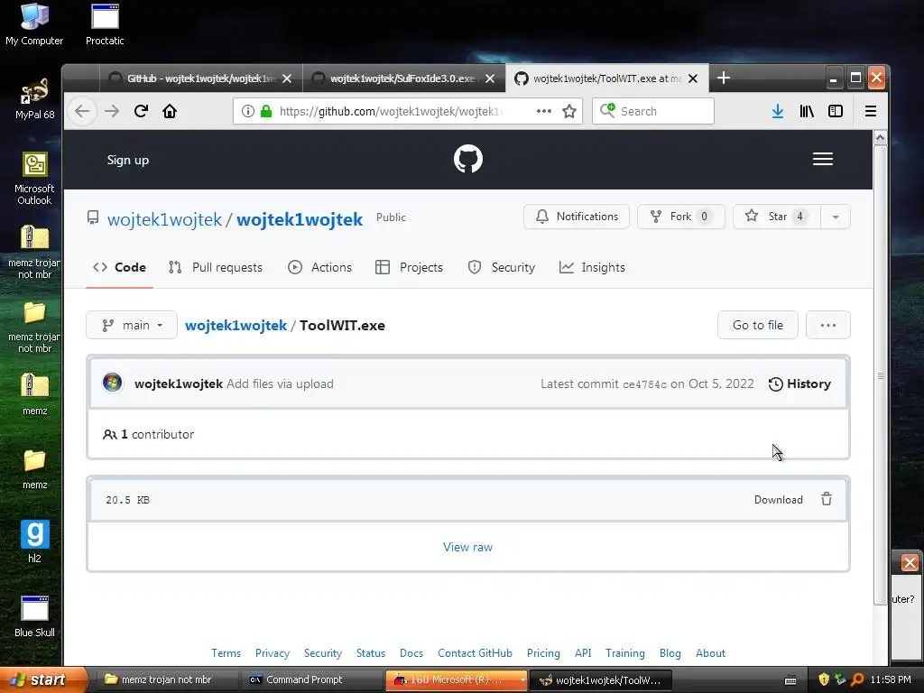Image resolution: width=924 pixels, height=693 pixels.
Task: Click Add files via upload commit message
Action: [x=280, y=383]
